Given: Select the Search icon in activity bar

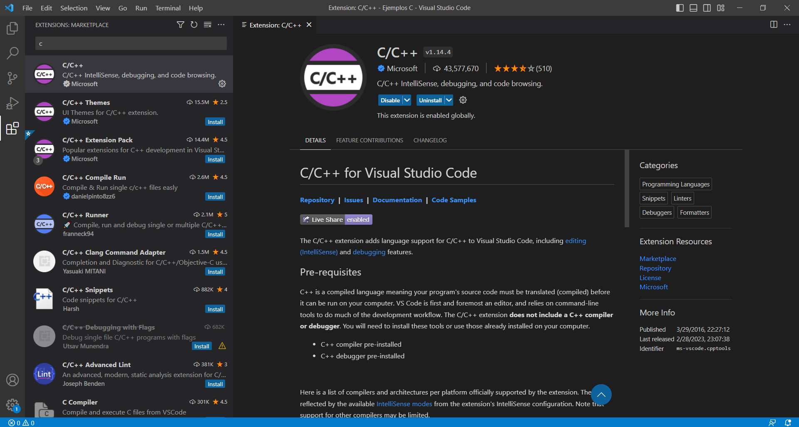Looking at the screenshot, I should (12, 53).
